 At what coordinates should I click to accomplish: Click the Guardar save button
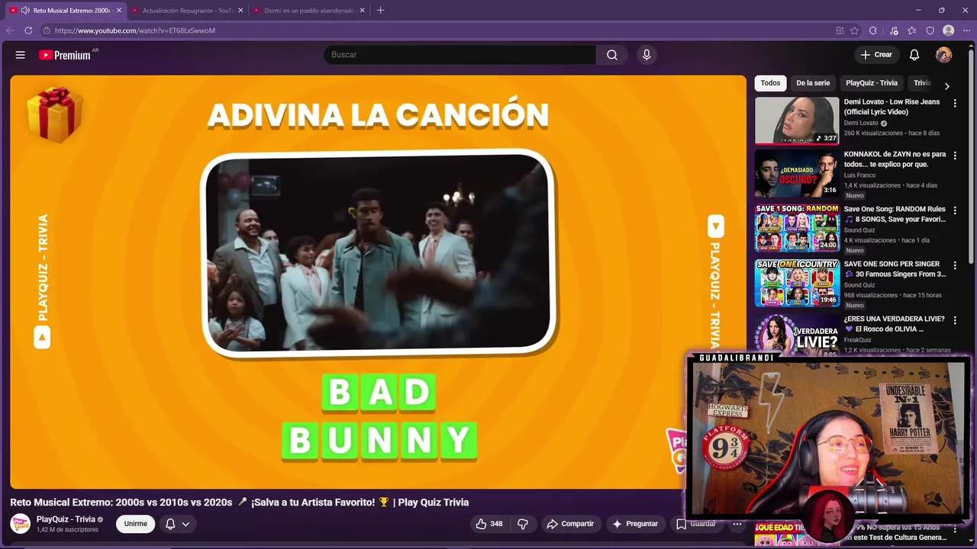click(x=696, y=524)
